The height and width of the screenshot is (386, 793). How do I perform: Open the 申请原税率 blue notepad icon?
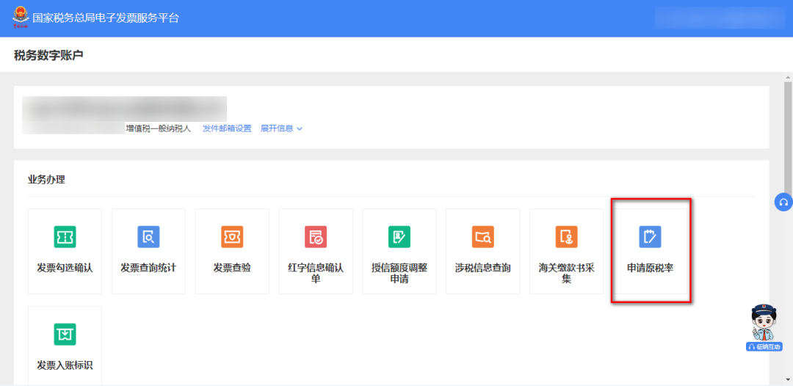click(650, 236)
